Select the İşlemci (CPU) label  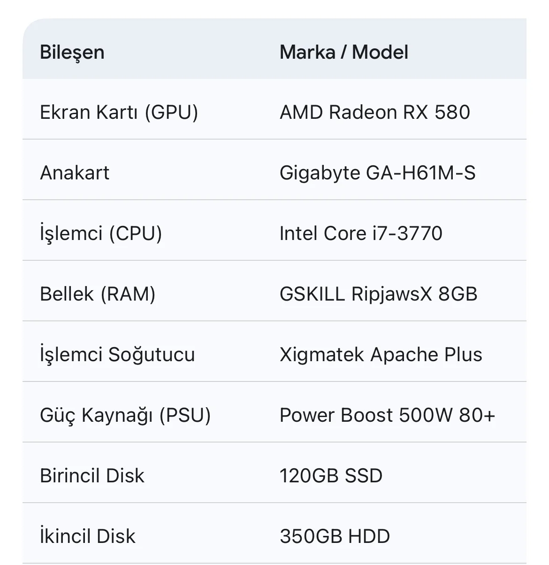tap(101, 233)
